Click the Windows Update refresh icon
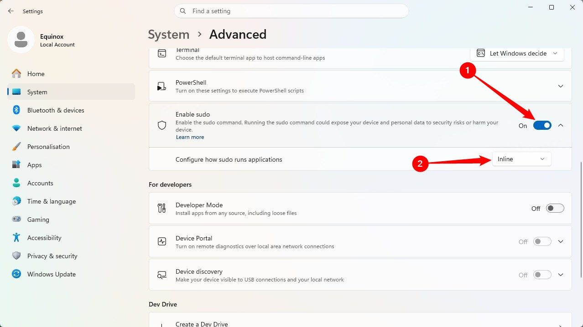 [16, 274]
